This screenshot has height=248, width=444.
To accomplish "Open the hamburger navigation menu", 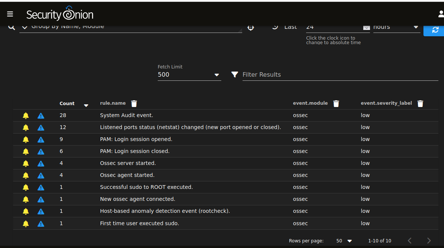I will tap(10, 14).
